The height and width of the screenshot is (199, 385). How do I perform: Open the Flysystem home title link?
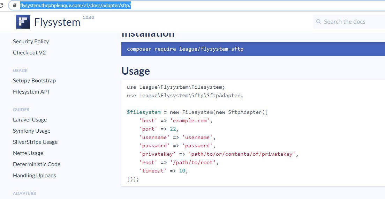point(57,22)
